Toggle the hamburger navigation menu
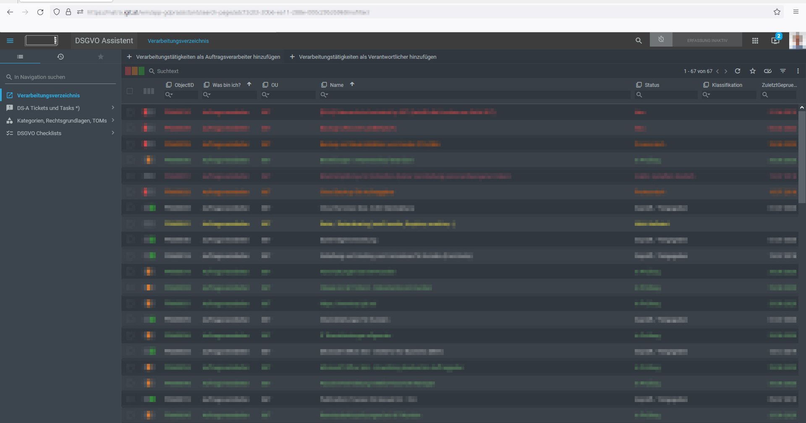The height and width of the screenshot is (423, 806). [x=10, y=41]
